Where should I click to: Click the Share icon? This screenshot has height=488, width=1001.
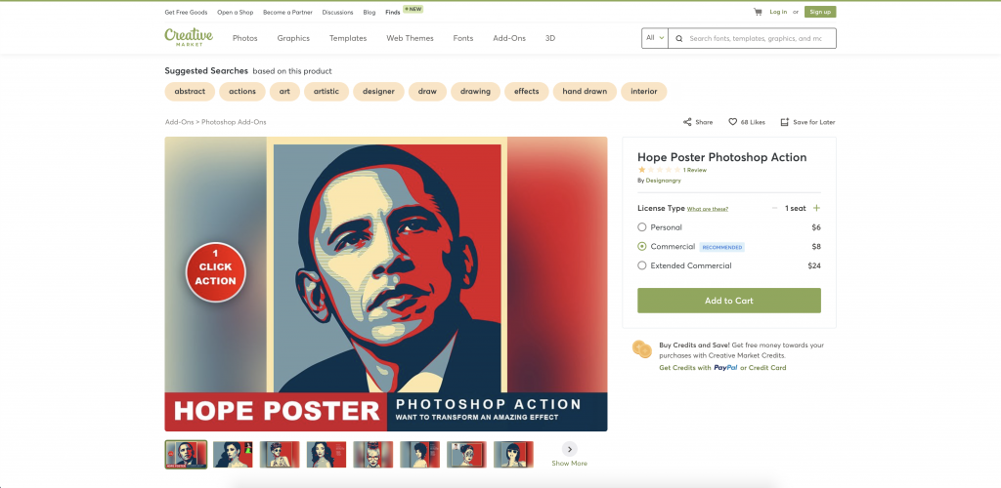(x=687, y=122)
